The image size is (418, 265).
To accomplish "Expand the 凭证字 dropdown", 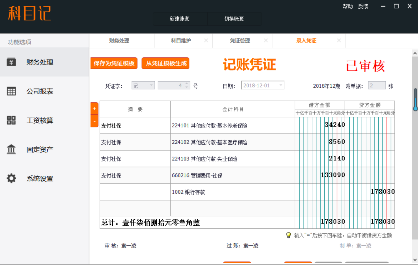I will 151,85.
